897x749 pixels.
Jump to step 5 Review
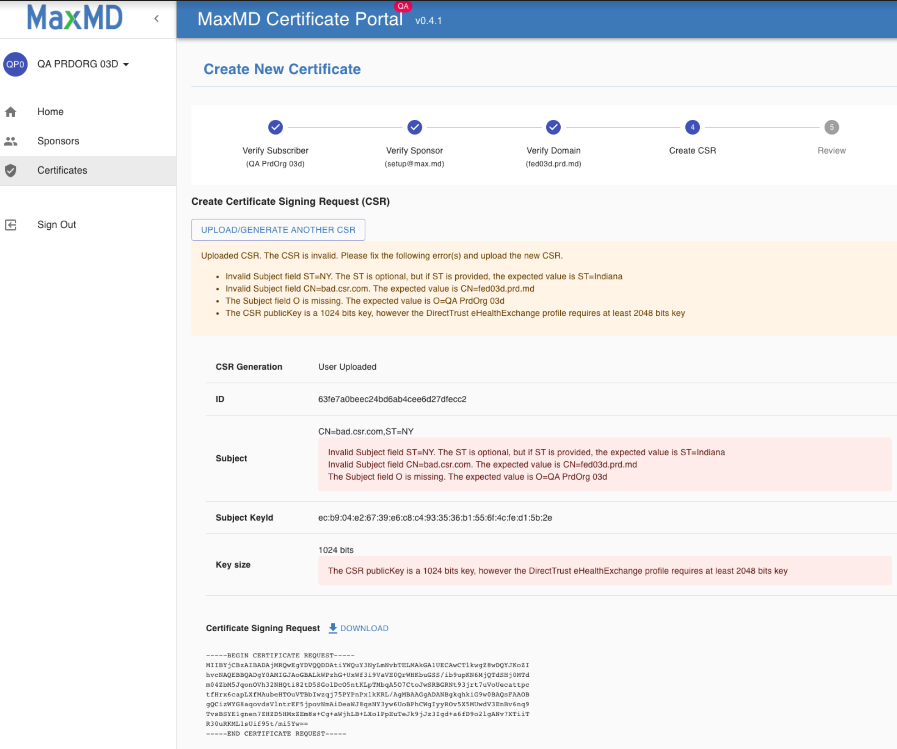(x=831, y=127)
